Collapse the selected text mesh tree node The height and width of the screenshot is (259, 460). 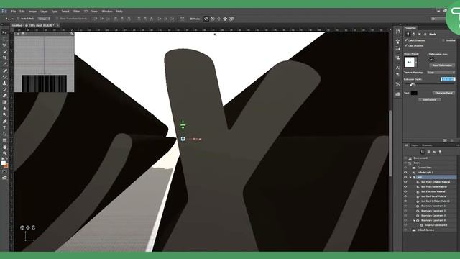click(410, 178)
